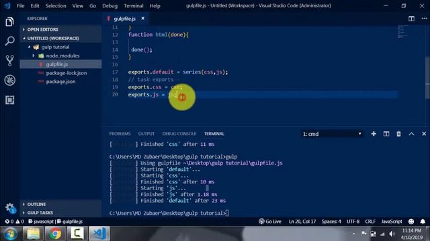Viewport: 430px width, 241px height.
Task: Select the Terminal panel tab
Action: (214, 134)
